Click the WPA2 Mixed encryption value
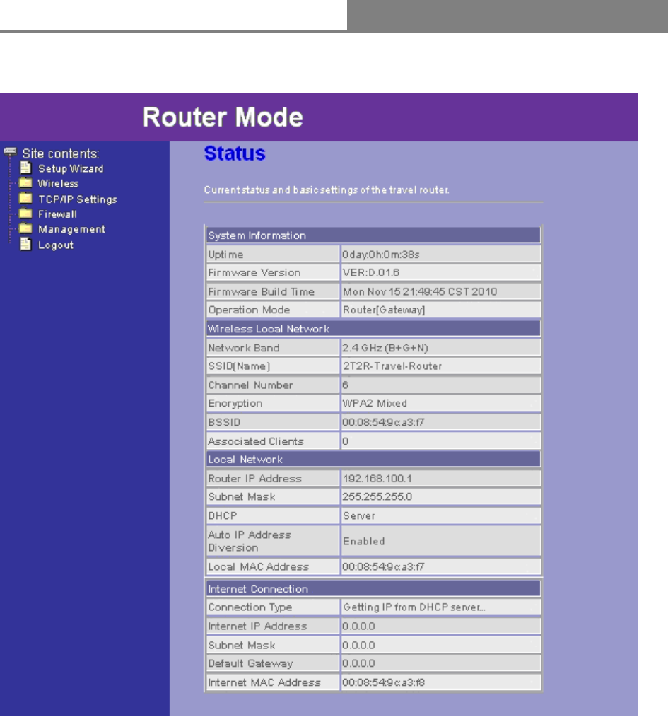The width and height of the screenshot is (668, 717). [x=375, y=403]
